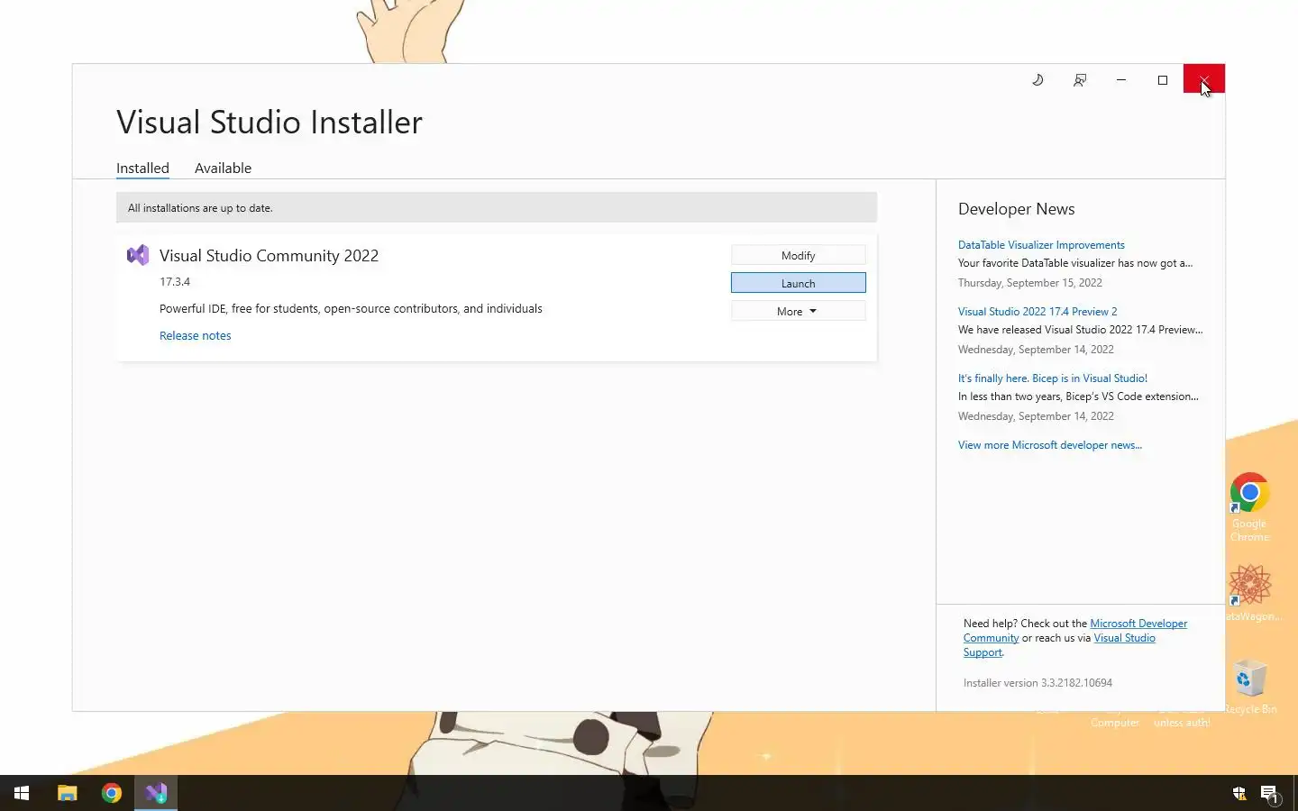Image resolution: width=1298 pixels, height=811 pixels.
Task: Click the Visual Studio Installer taskbar icon
Action: tap(156, 793)
